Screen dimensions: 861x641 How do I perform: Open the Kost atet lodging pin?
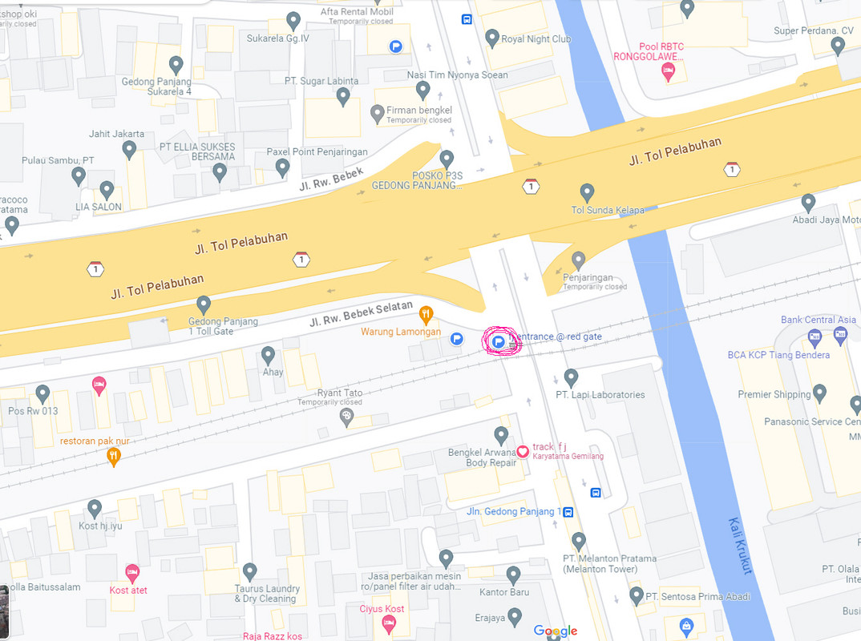[x=131, y=574]
